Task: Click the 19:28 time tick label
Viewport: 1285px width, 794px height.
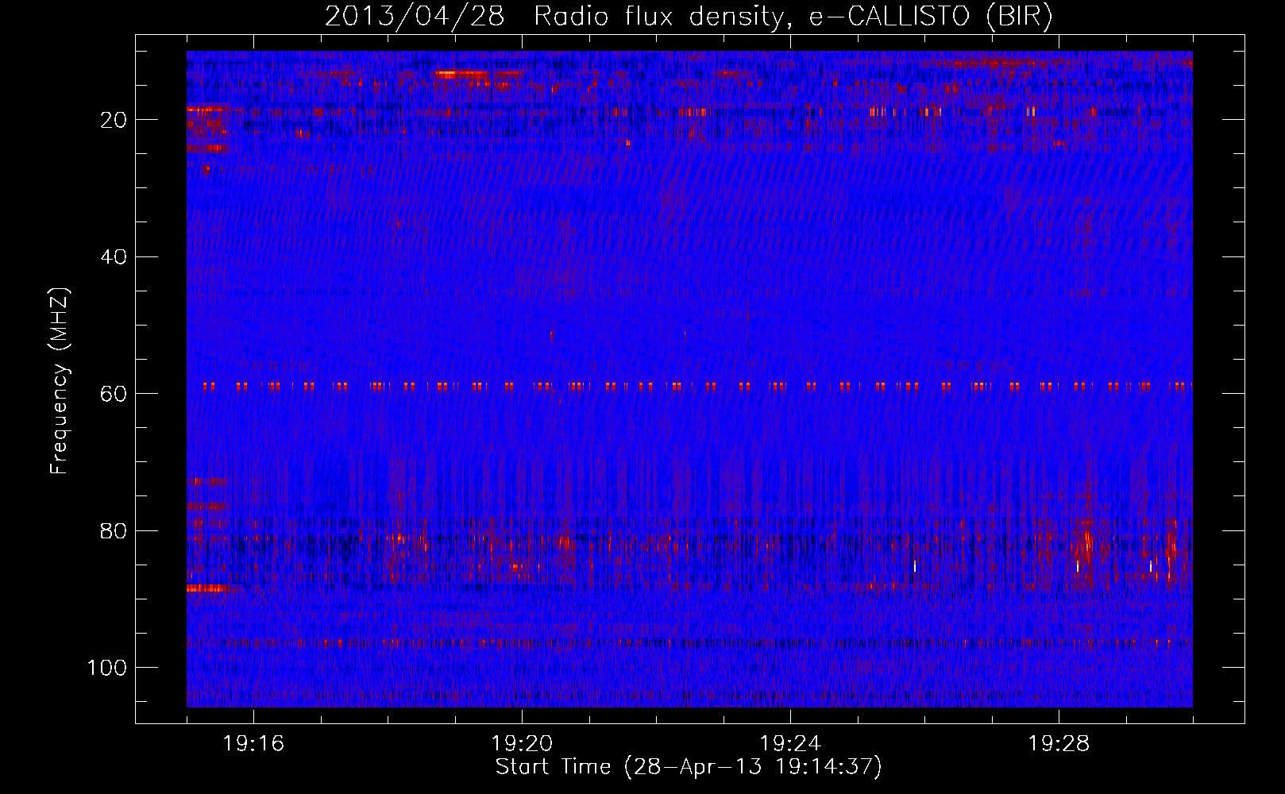Action: [1059, 744]
